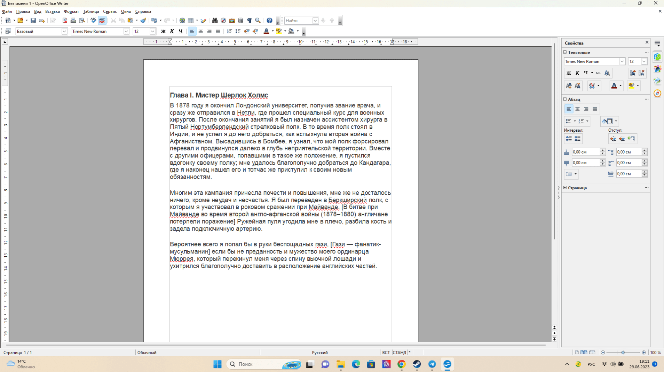Click the Save document icon
The height and width of the screenshot is (372, 664).
[x=33, y=21]
